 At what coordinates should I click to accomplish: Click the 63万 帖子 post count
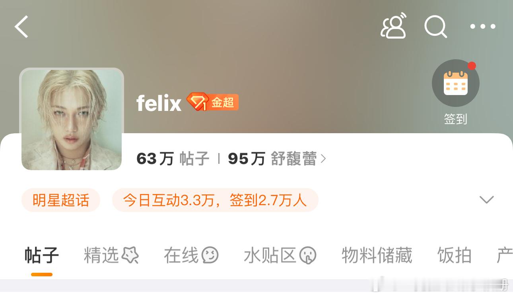pos(173,159)
